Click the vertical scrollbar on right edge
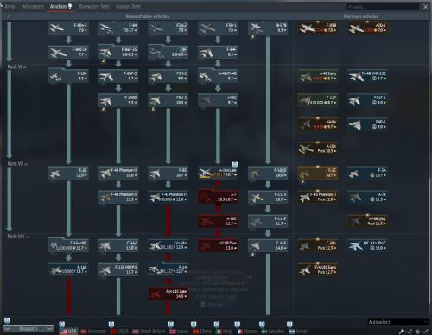432x335 pixels. (430, 240)
